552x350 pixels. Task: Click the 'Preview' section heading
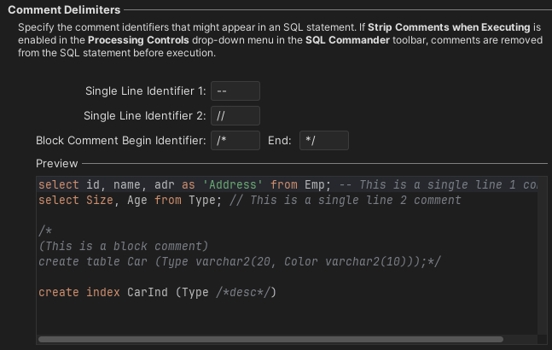click(x=56, y=163)
